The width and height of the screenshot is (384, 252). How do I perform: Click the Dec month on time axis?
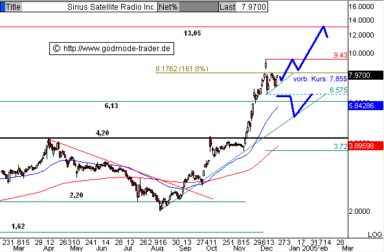266,248
